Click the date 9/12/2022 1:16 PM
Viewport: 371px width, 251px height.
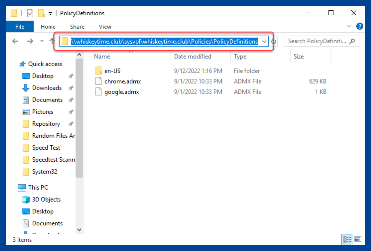coord(198,71)
